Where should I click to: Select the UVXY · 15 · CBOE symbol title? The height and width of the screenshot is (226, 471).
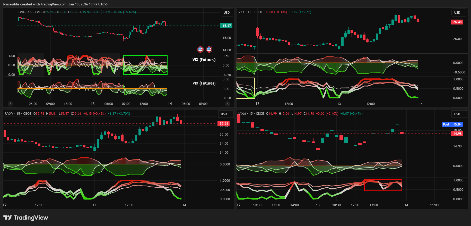tap(18, 114)
